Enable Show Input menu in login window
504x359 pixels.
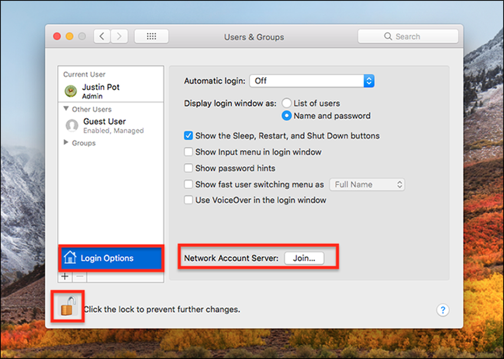[x=188, y=152]
